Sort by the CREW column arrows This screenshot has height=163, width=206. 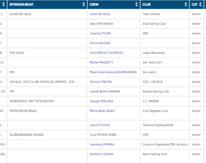[x=137, y=5]
